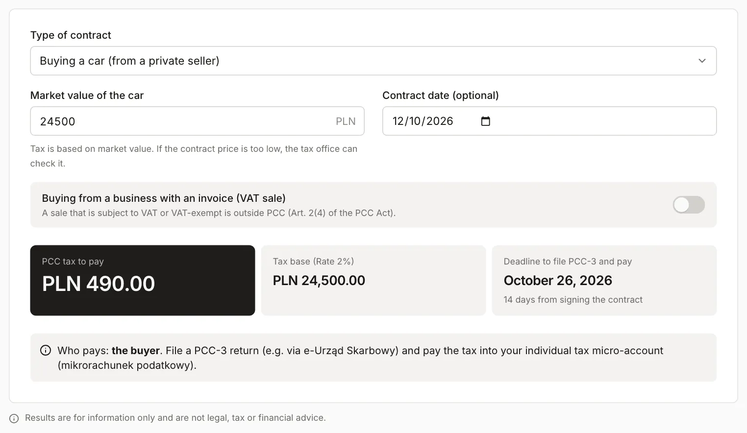Toggle 'Buying from a business with an invoice' switch
747x433 pixels.
click(x=689, y=205)
